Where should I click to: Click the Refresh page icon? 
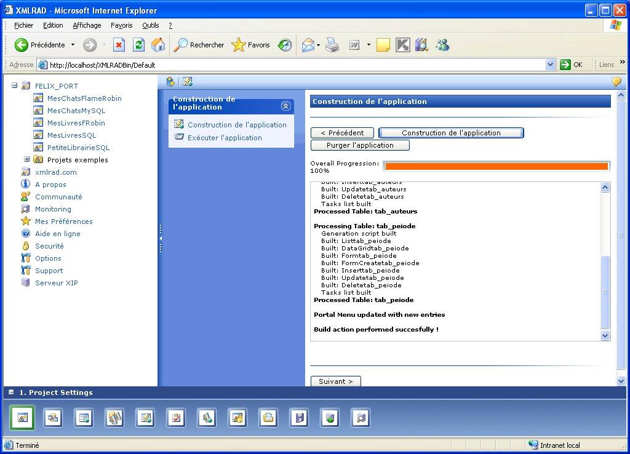click(139, 45)
